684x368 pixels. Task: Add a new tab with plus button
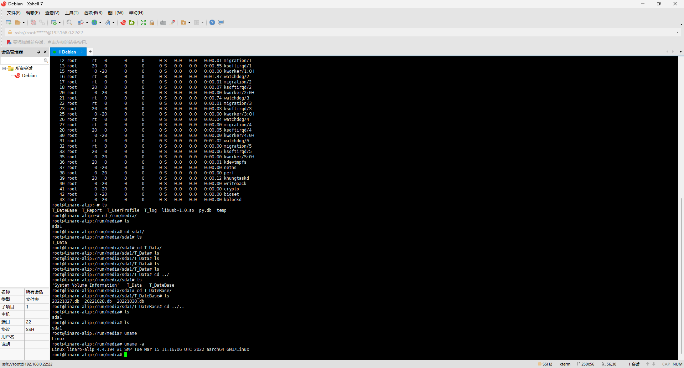click(x=90, y=52)
